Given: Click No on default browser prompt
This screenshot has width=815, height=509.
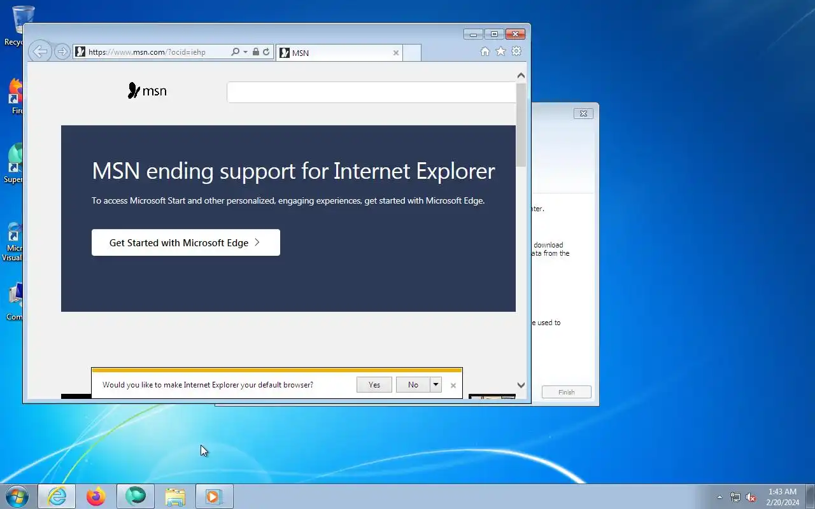Looking at the screenshot, I should click(413, 384).
